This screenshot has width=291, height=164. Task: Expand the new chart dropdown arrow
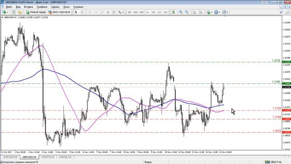pyautogui.click(x=7, y=12)
